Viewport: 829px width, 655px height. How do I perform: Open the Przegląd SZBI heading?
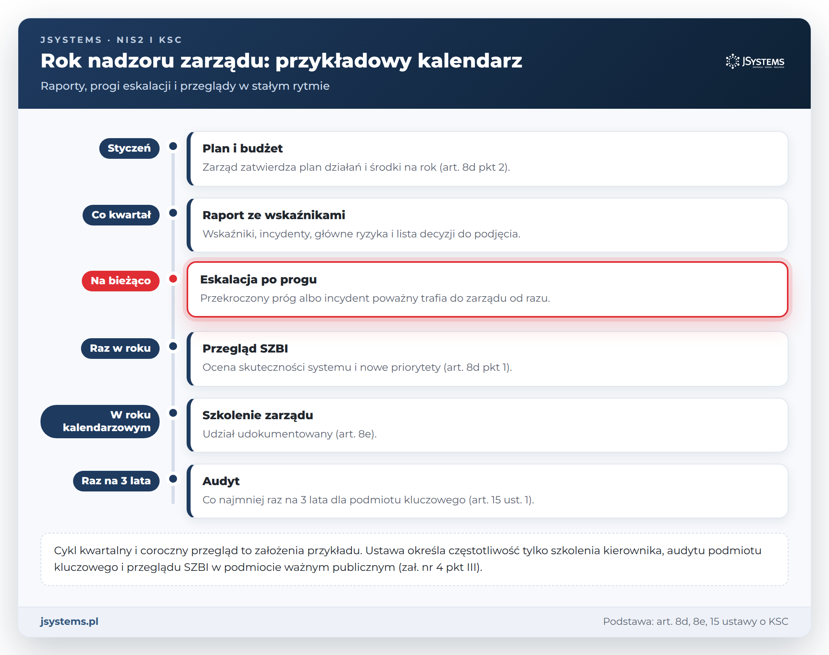point(245,349)
